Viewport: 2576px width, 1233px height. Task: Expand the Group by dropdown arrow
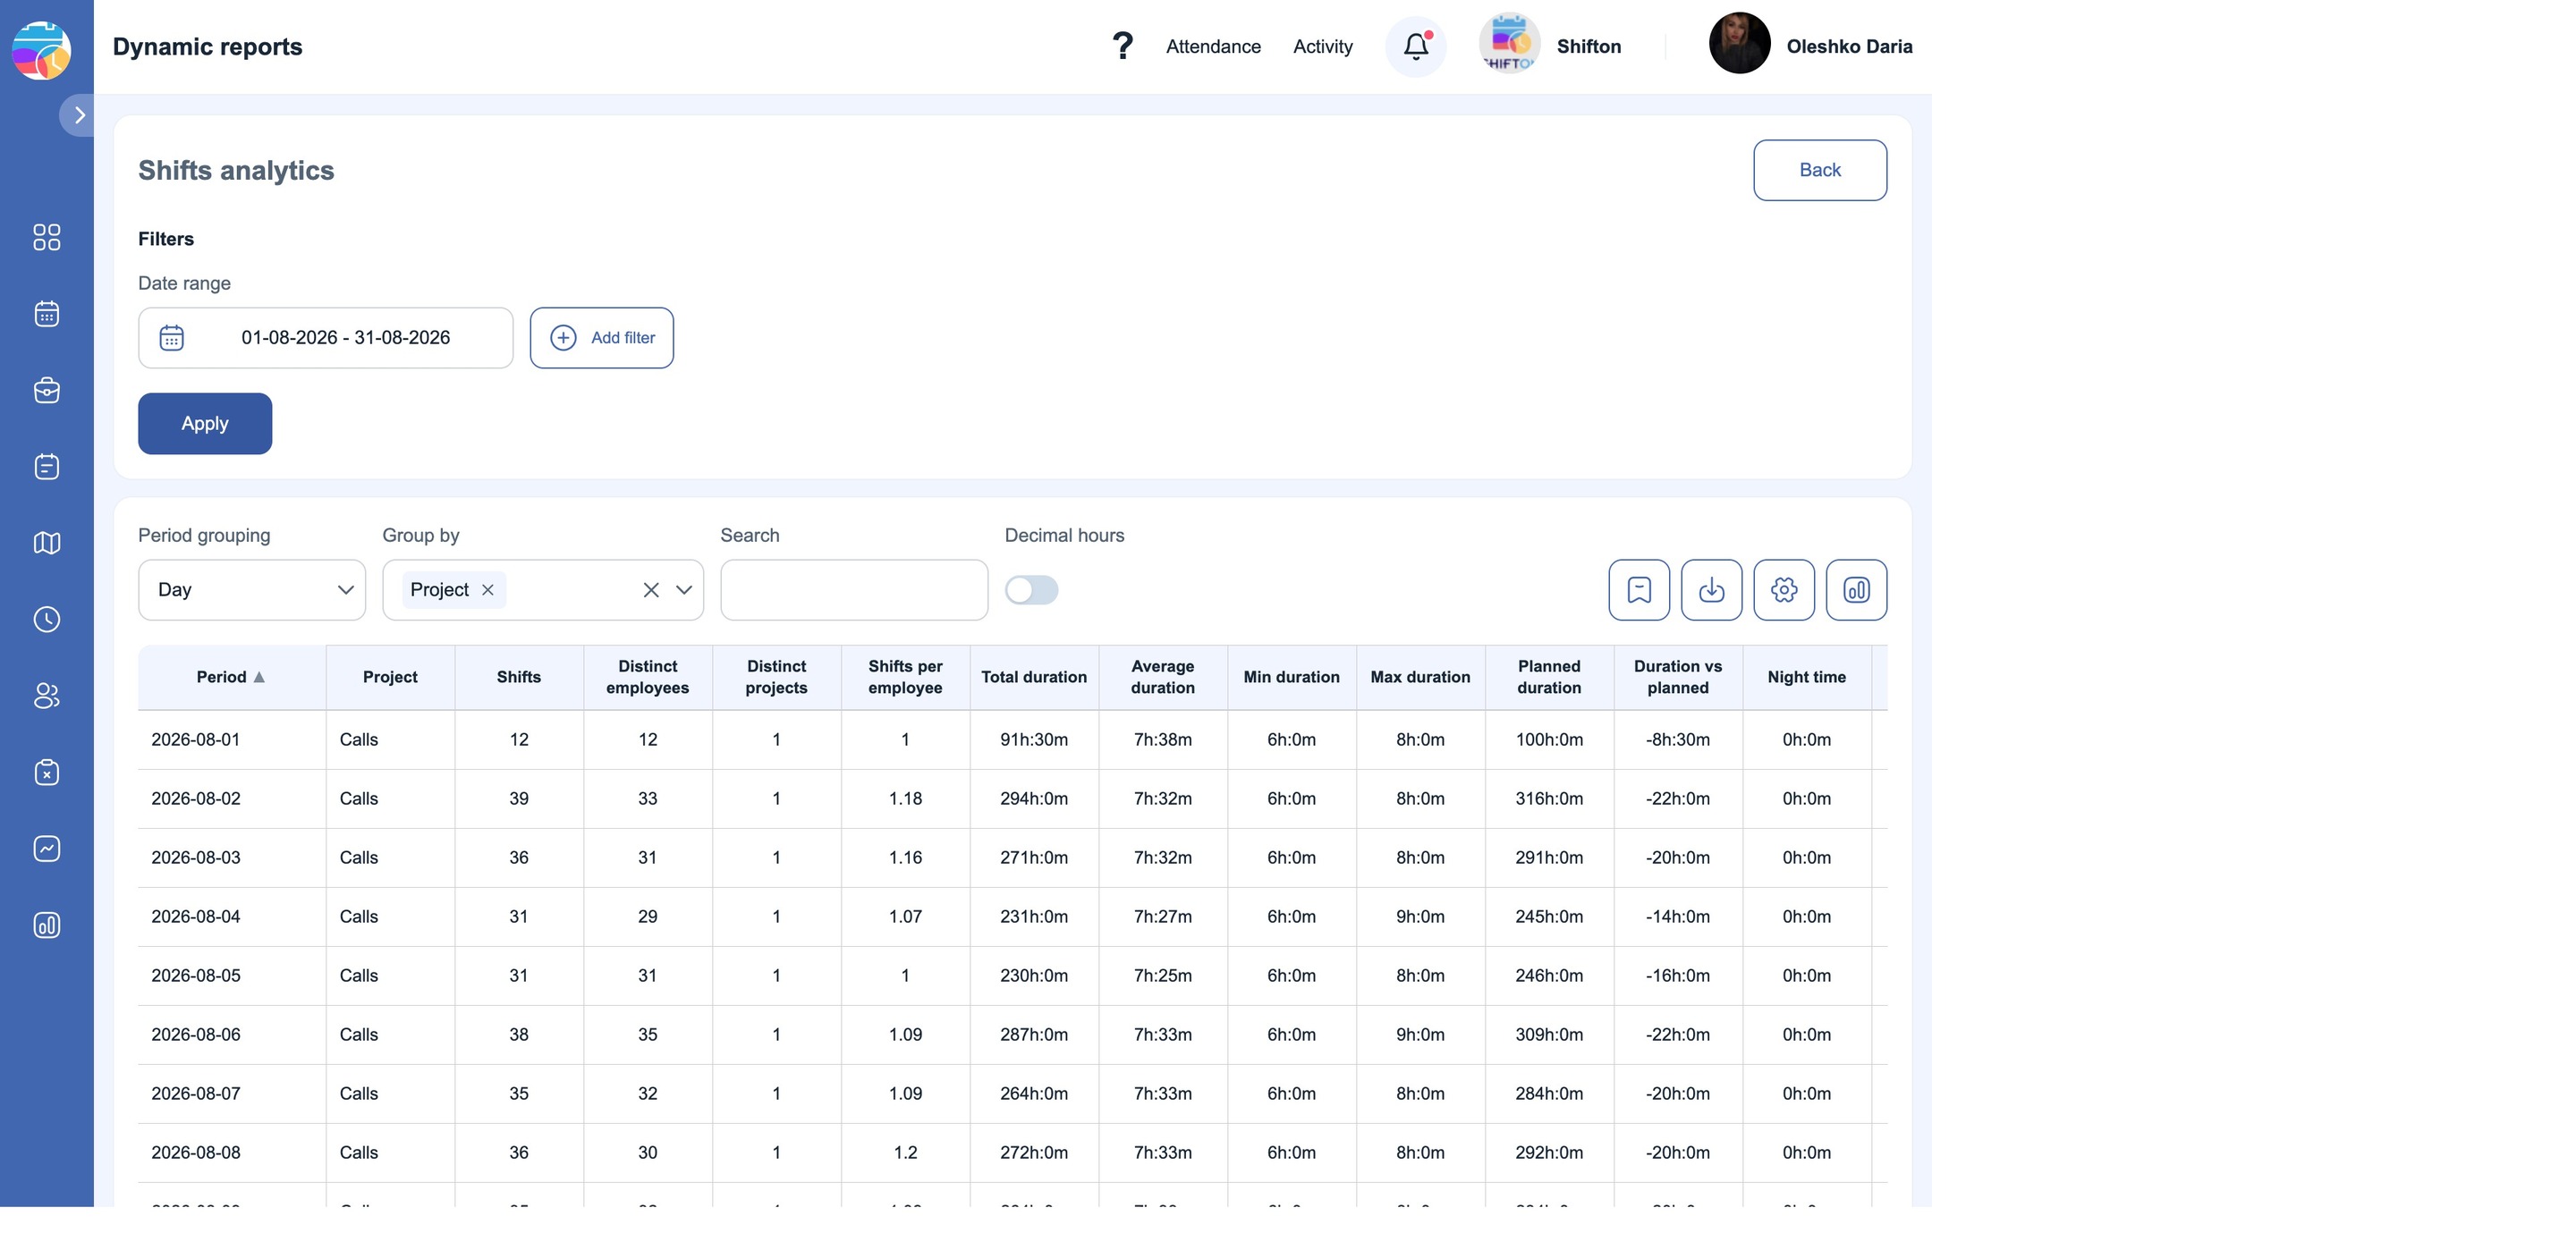[684, 590]
